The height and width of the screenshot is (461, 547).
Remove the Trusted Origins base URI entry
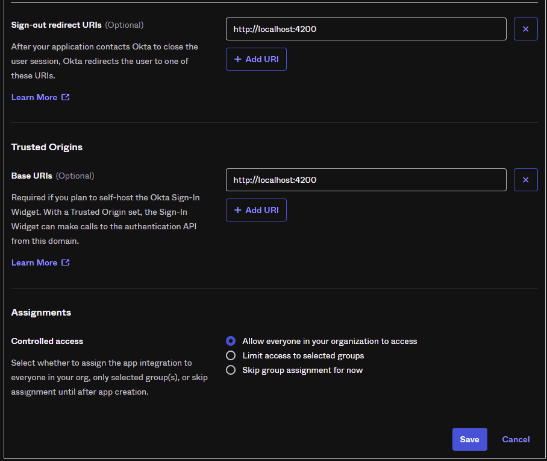point(525,180)
